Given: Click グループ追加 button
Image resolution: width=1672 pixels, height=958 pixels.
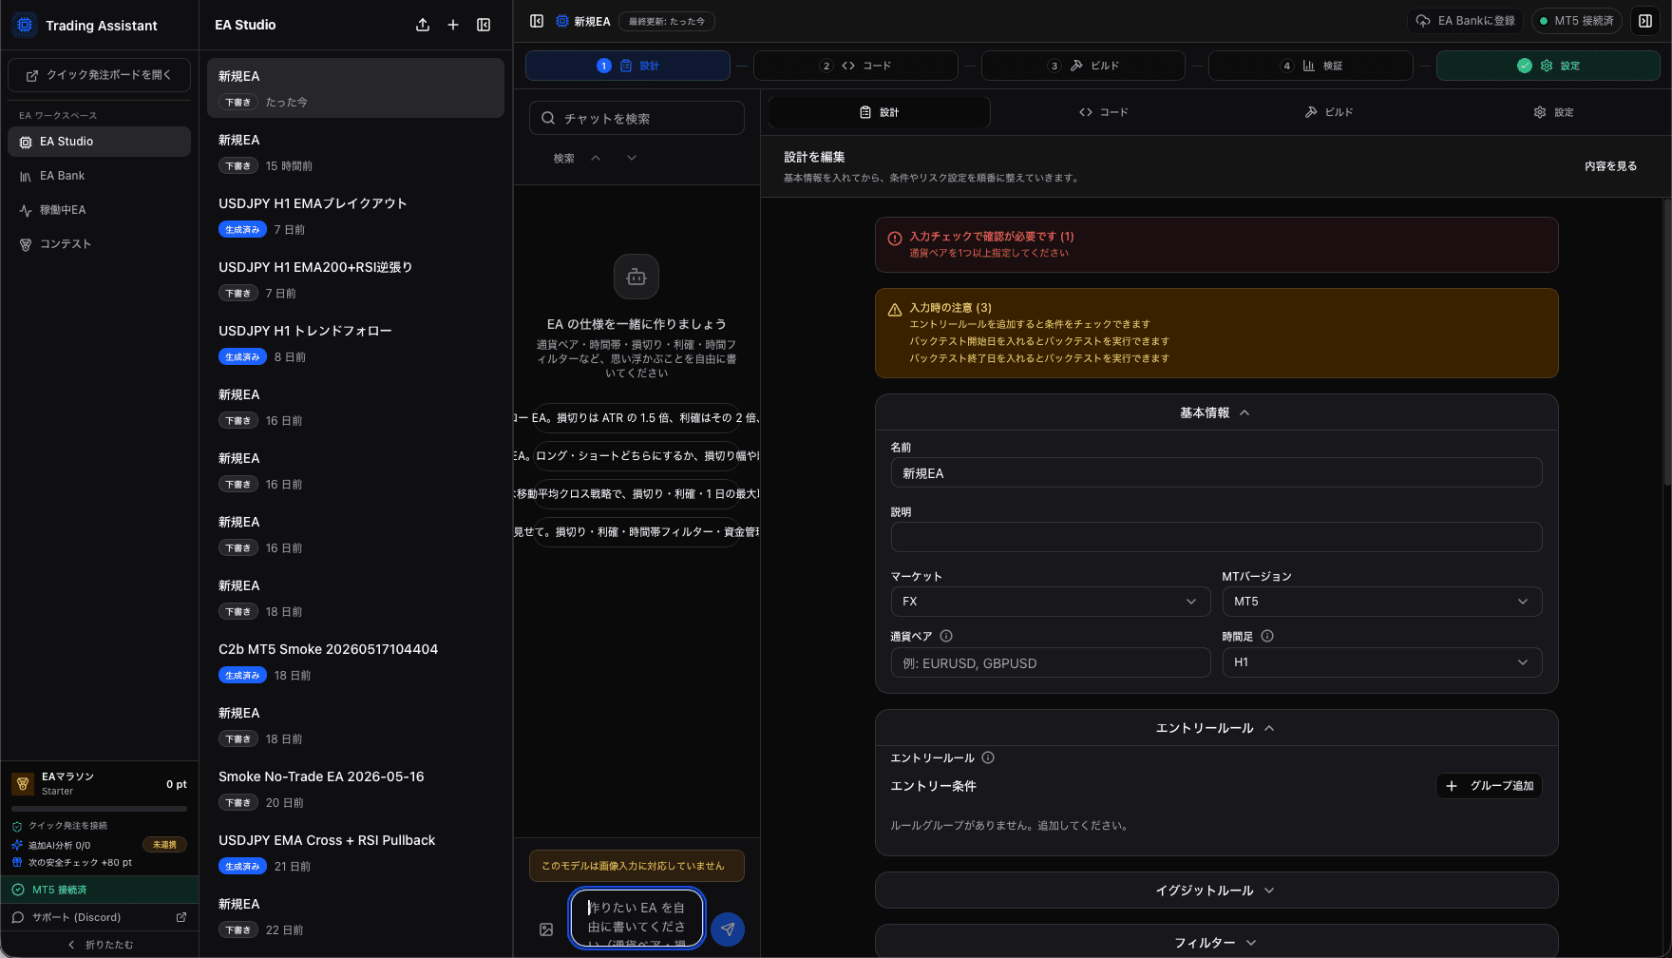Looking at the screenshot, I should click(1489, 786).
